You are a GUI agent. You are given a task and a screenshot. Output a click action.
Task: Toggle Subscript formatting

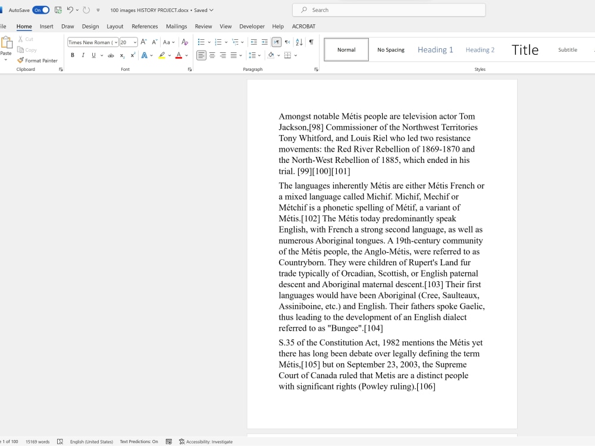122,55
